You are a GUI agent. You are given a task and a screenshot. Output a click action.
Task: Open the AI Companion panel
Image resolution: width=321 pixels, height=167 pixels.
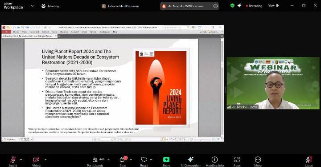[190, 162]
